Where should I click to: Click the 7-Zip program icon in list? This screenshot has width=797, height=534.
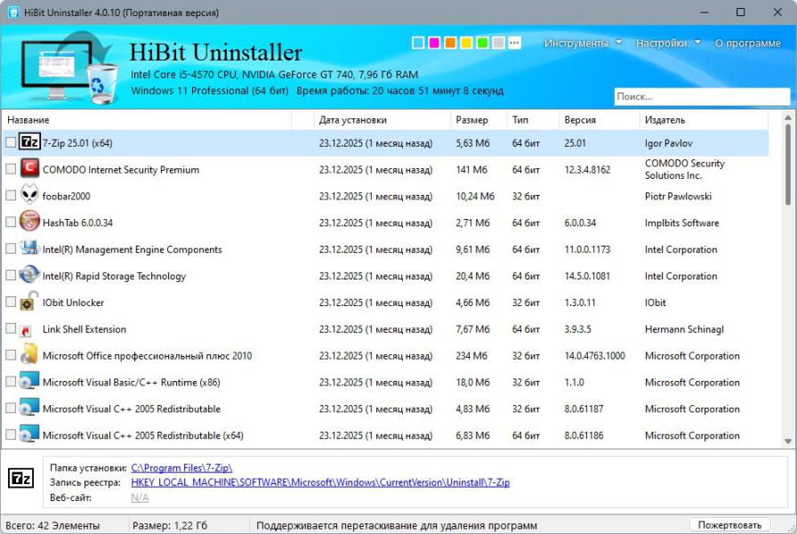click(29, 142)
